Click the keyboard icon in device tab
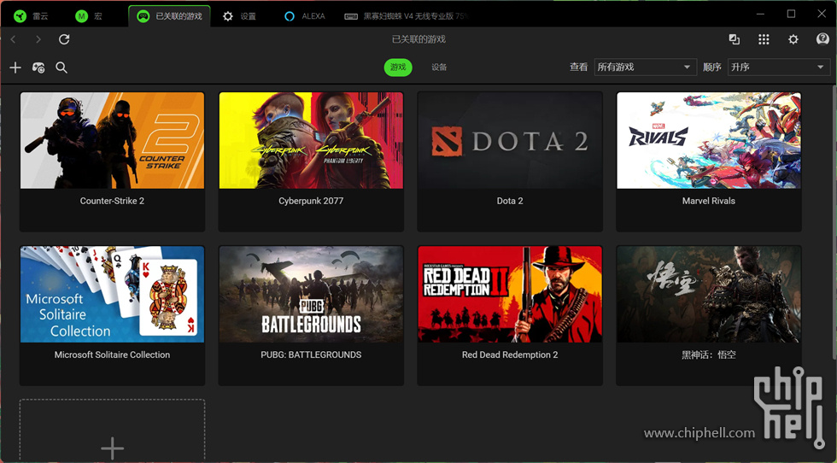Screen dimensions: 837x463 (351, 16)
